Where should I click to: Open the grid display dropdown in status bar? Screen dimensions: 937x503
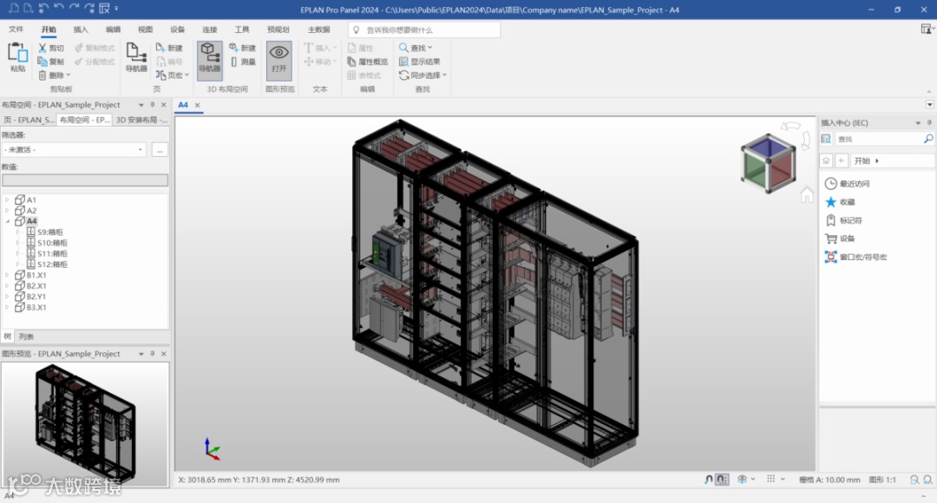(x=783, y=479)
